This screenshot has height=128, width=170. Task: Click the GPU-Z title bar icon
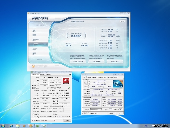pyautogui.click(x=32, y=72)
